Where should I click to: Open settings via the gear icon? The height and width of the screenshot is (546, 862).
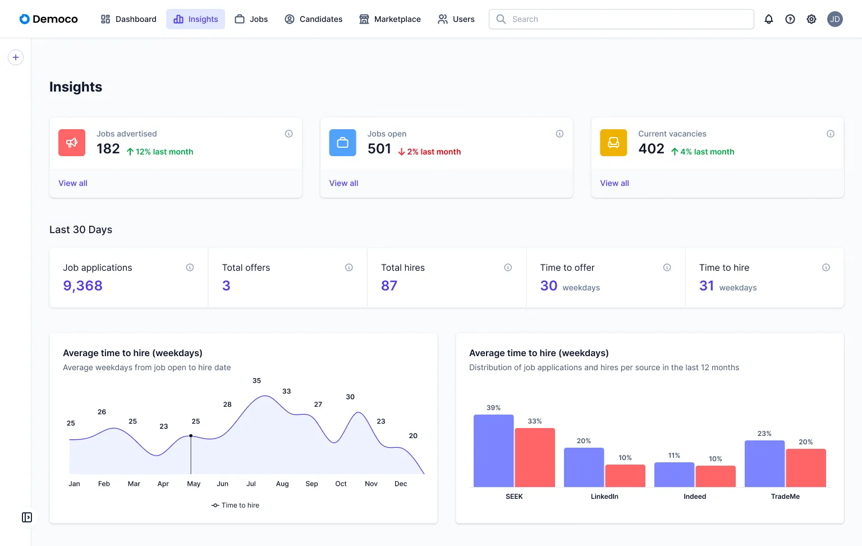coord(811,19)
